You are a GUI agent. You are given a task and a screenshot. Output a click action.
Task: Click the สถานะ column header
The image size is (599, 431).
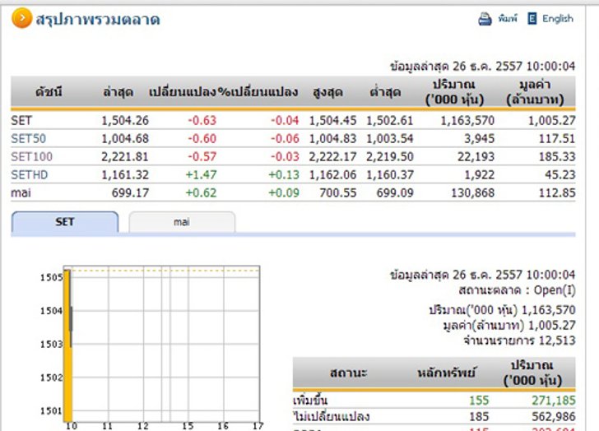(x=348, y=373)
